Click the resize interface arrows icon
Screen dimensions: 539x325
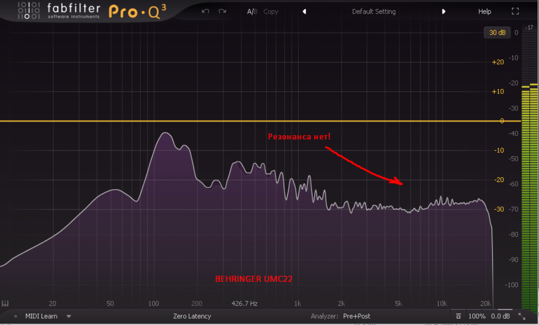pos(522,316)
